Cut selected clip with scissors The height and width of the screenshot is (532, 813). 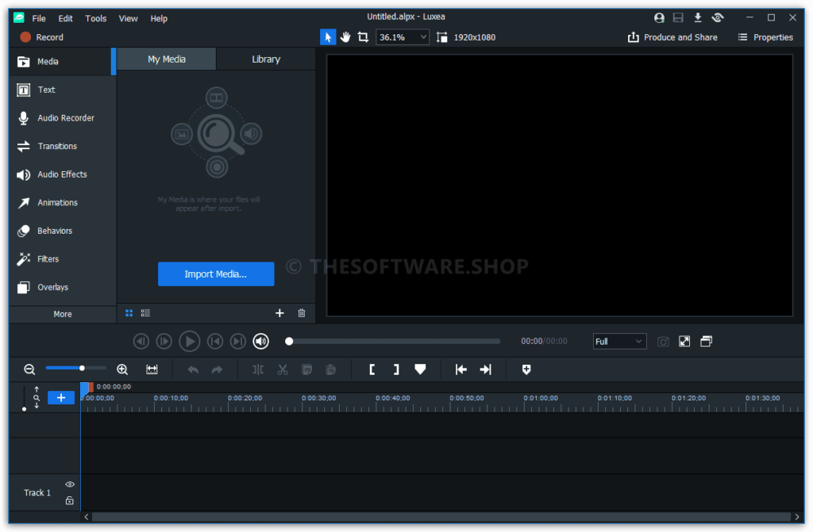tap(283, 369)
